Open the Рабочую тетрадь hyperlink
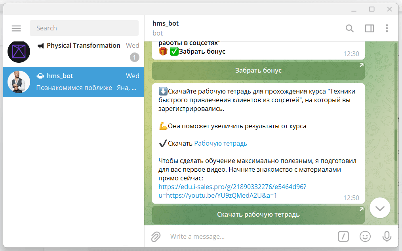 tap(221, 143)
